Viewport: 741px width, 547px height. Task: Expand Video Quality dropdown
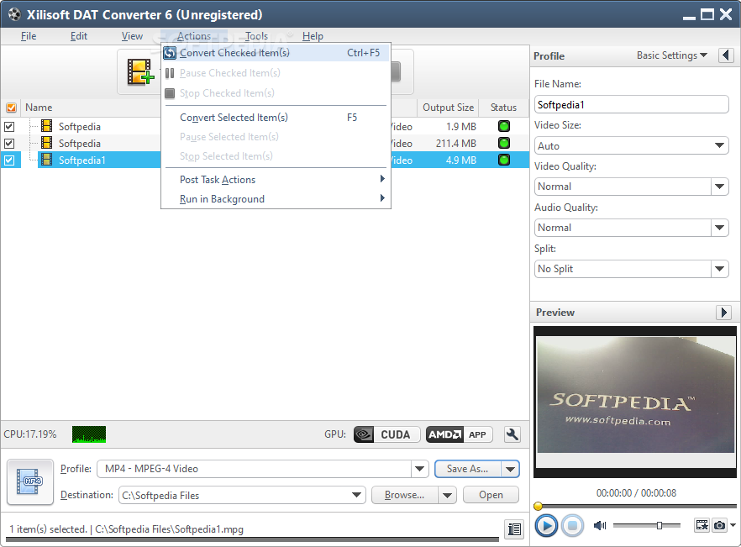pos(719,187)
